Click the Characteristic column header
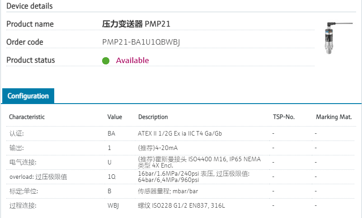 [27, 117]
